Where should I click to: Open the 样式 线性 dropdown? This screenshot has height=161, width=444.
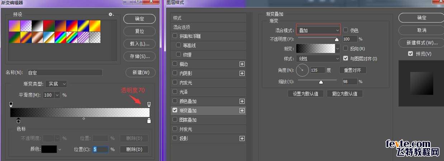(x=318, y=59)
